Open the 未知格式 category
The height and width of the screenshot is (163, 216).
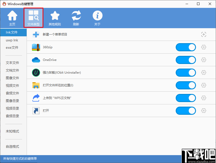point(12,131)
